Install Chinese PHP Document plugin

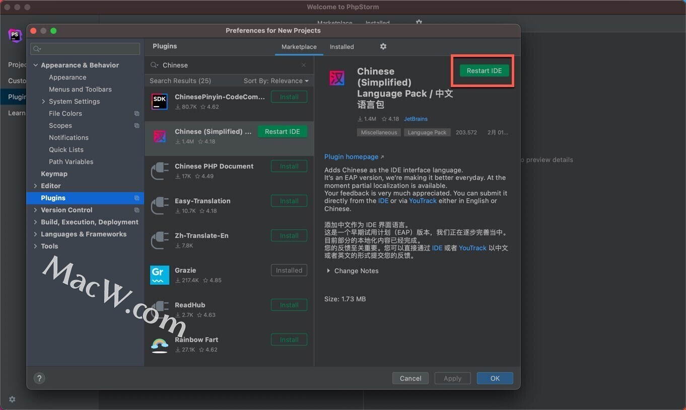click(289, 167)
